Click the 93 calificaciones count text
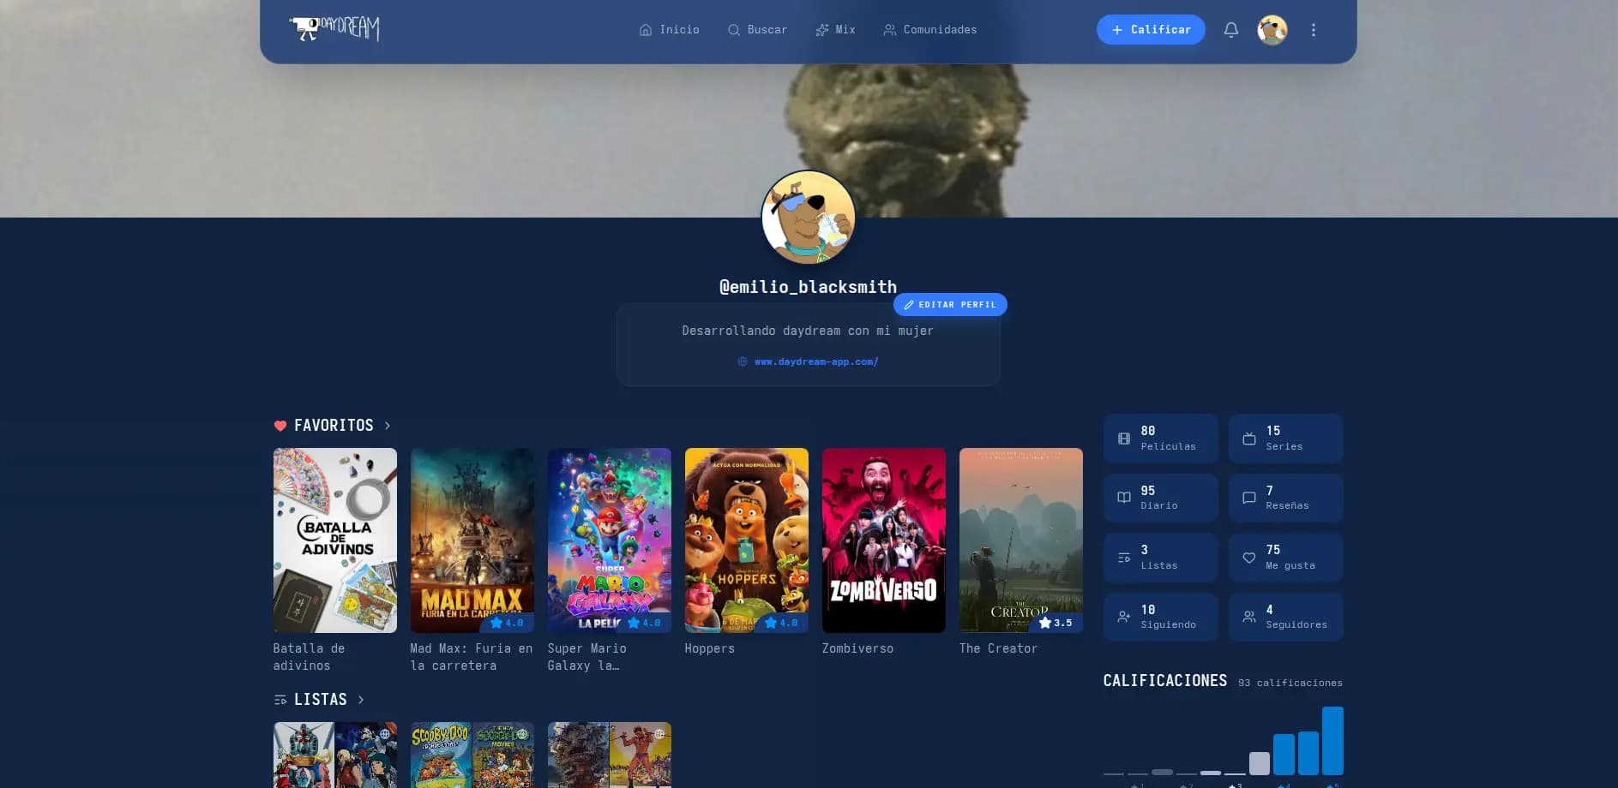The image size is (1618, 788). click(1290, 683)
